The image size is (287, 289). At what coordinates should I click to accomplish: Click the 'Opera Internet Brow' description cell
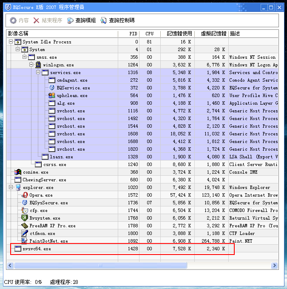click(x=253, y=195)
